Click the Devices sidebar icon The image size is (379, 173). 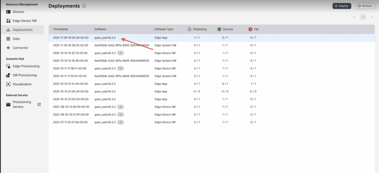click(x=9, y=12)
